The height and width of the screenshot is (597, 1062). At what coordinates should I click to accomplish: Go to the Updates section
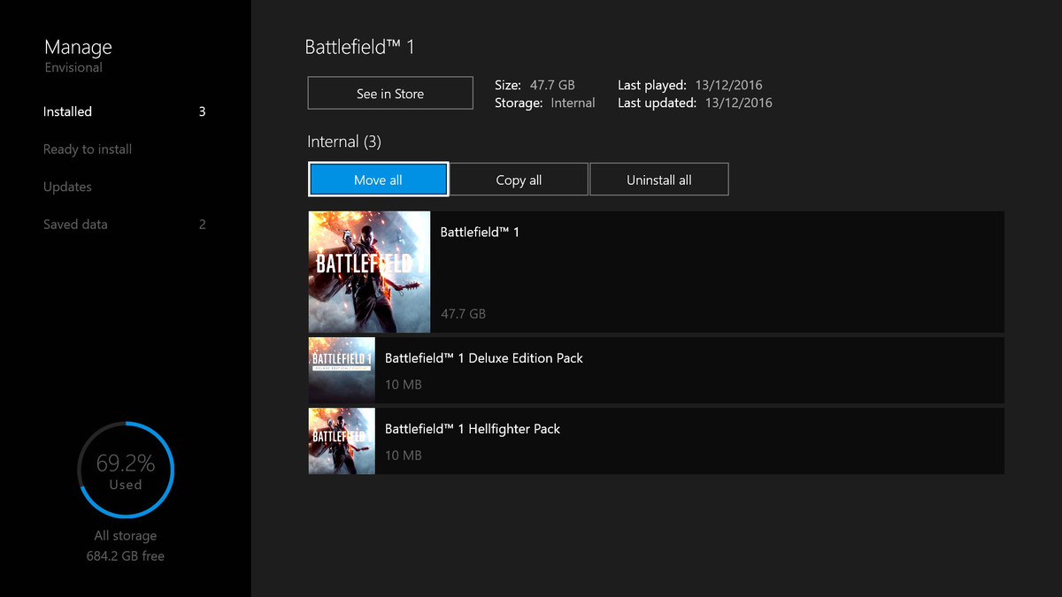[x=67, y=187]
